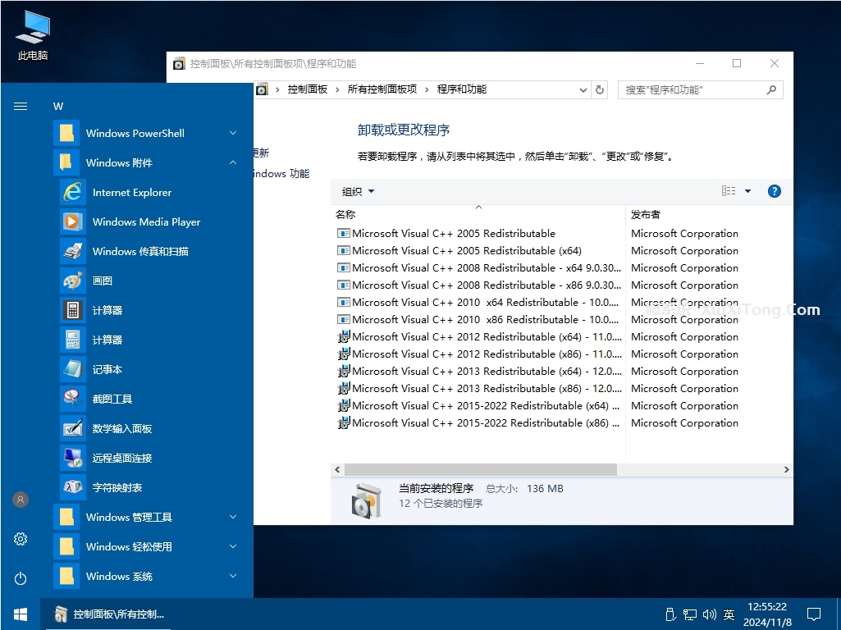Open user account icon in Start menu
Image resolution: width=841 pixels, height=630 pixels.
click(x=21, y=500)
